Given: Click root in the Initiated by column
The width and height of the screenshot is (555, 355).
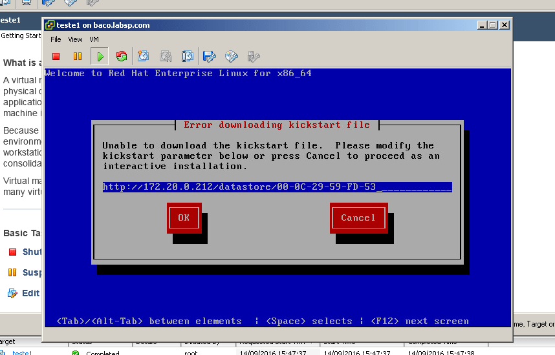Looking at the screenshot, I should coord(191,353).
